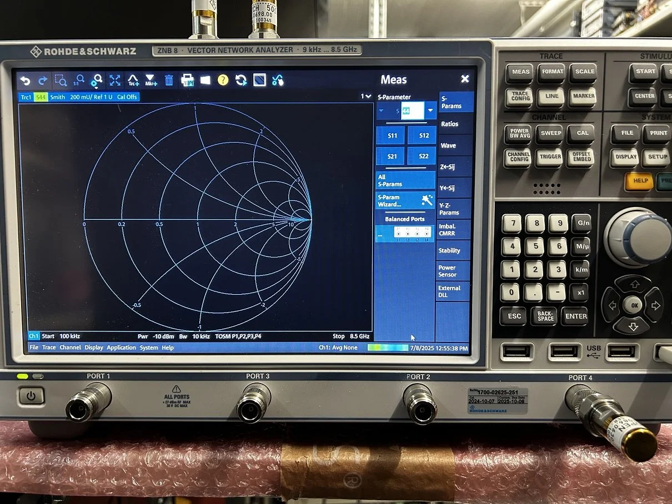Screen dimensions: 672x504
Task: Open the Display menu
Action: [94, 347]
